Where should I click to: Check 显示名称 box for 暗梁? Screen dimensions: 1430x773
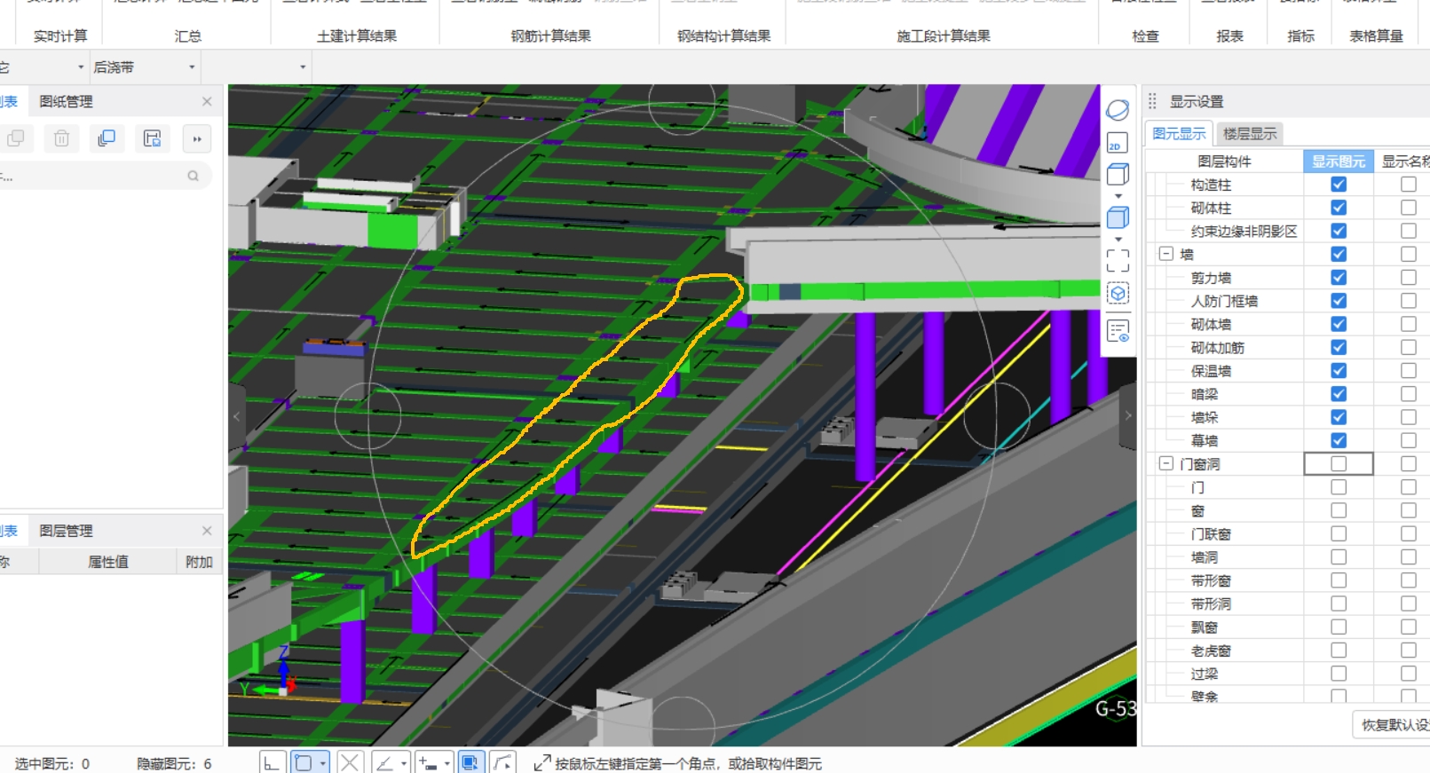pyautogui.click(x=1409, y=394)
